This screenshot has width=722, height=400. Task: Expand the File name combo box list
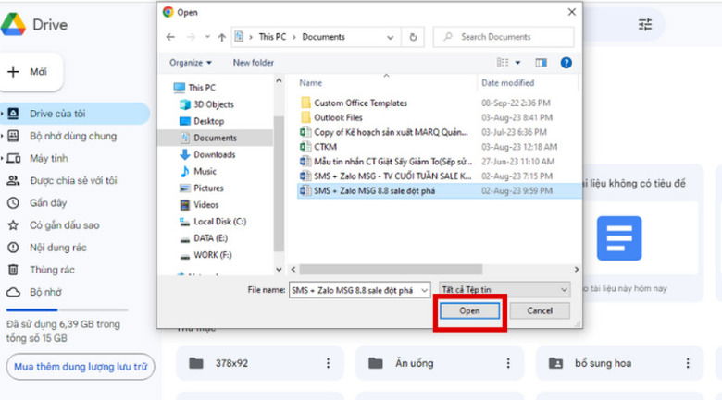tap(424, 289)
